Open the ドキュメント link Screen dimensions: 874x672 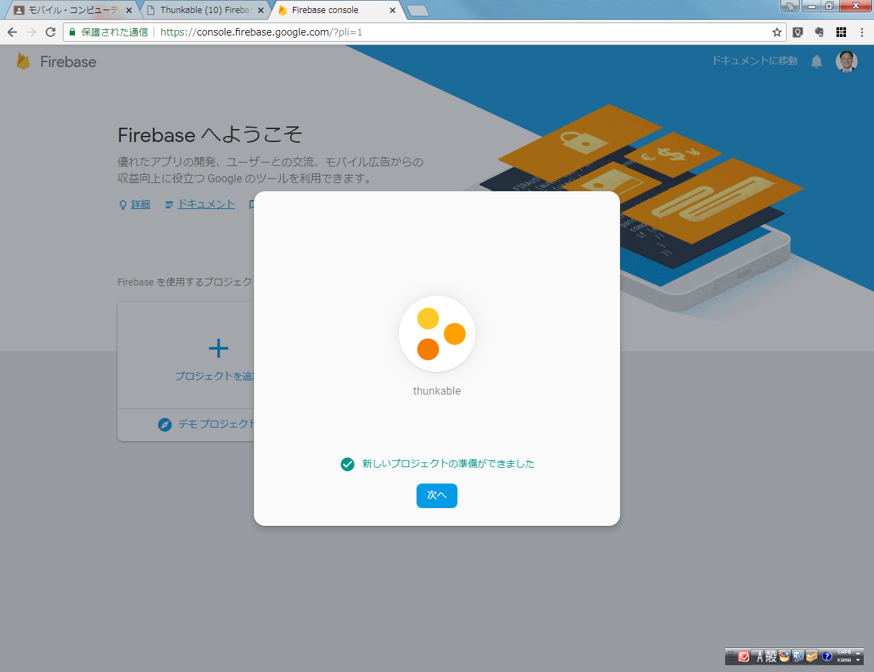pos(206,204)
